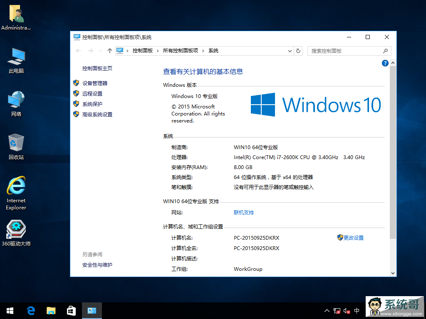Open the 网络 desktop icon
Screen dimensions: 426x319
click(x=16, y=103)
